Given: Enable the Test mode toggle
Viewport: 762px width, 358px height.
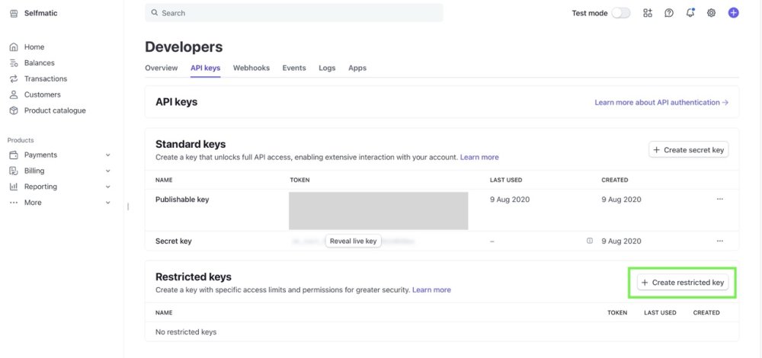Looking at the screenshot, I should [621, 13].
